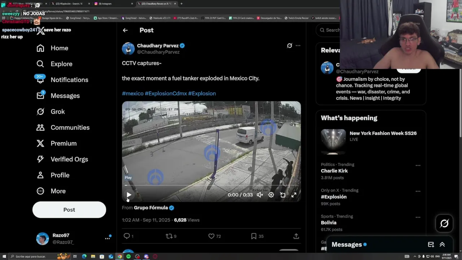462x260 pixels.
Task: Click the Chaudhary Parvez author name
Action: coord(158,45)
